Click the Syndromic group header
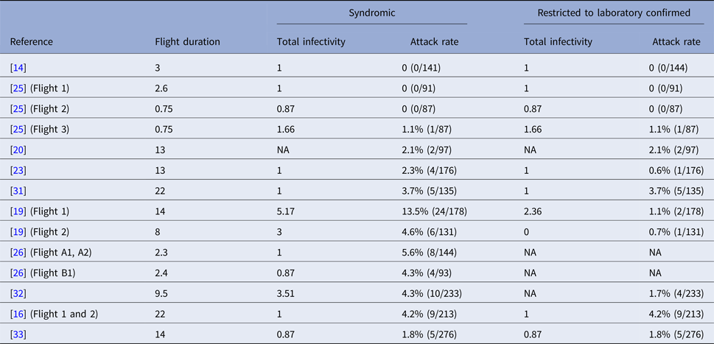Screen dimensions: 714x344 (372, 12)
